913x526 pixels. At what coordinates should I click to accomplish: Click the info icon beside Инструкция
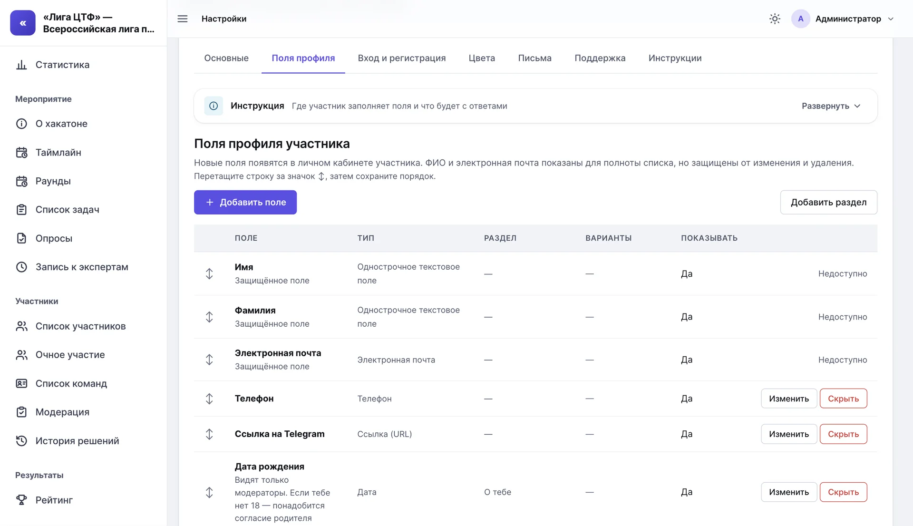click(x=214, y=106)
